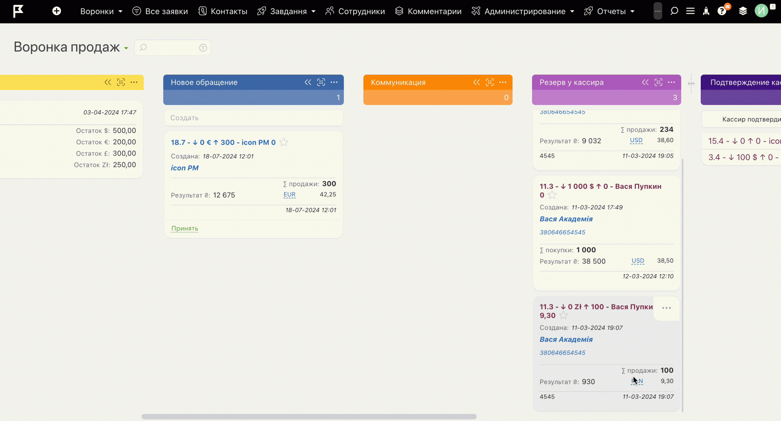Open the Воронка продаж title dropdown arrow
781x421 pixels.
point(126,48)
